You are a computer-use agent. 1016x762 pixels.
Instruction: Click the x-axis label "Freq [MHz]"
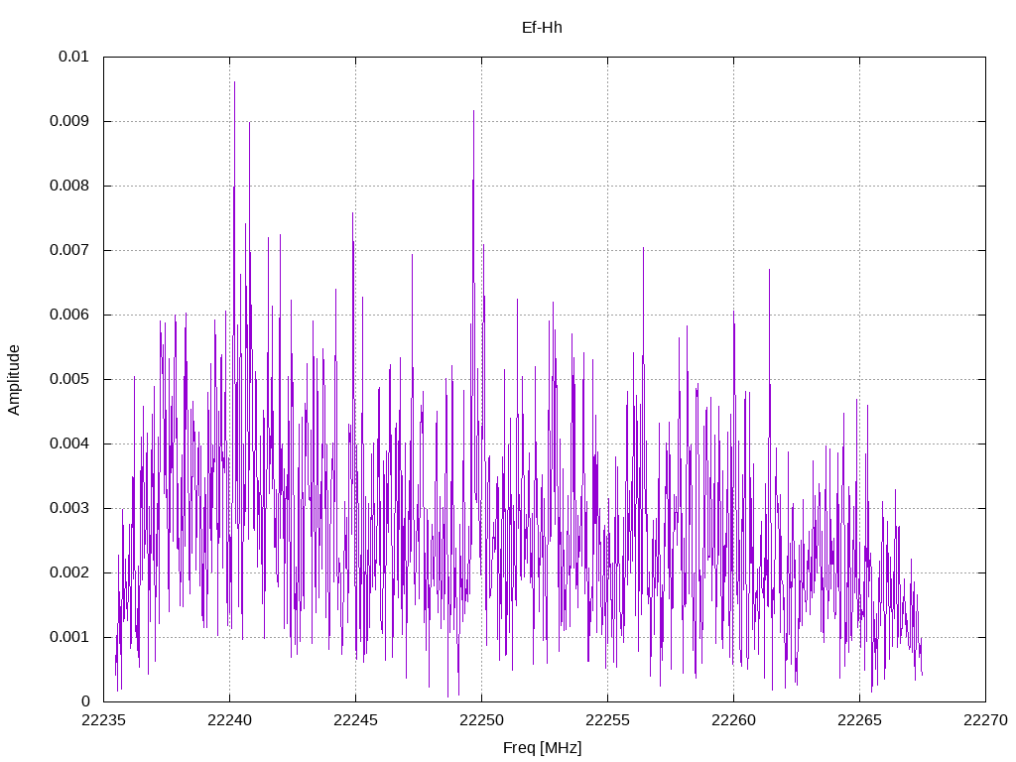click(543, 748)
